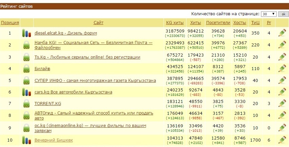Viewport: 289px width, 147px height.
Task: Click the pencil edit icon for cars.kg
Action: (282, 92)
